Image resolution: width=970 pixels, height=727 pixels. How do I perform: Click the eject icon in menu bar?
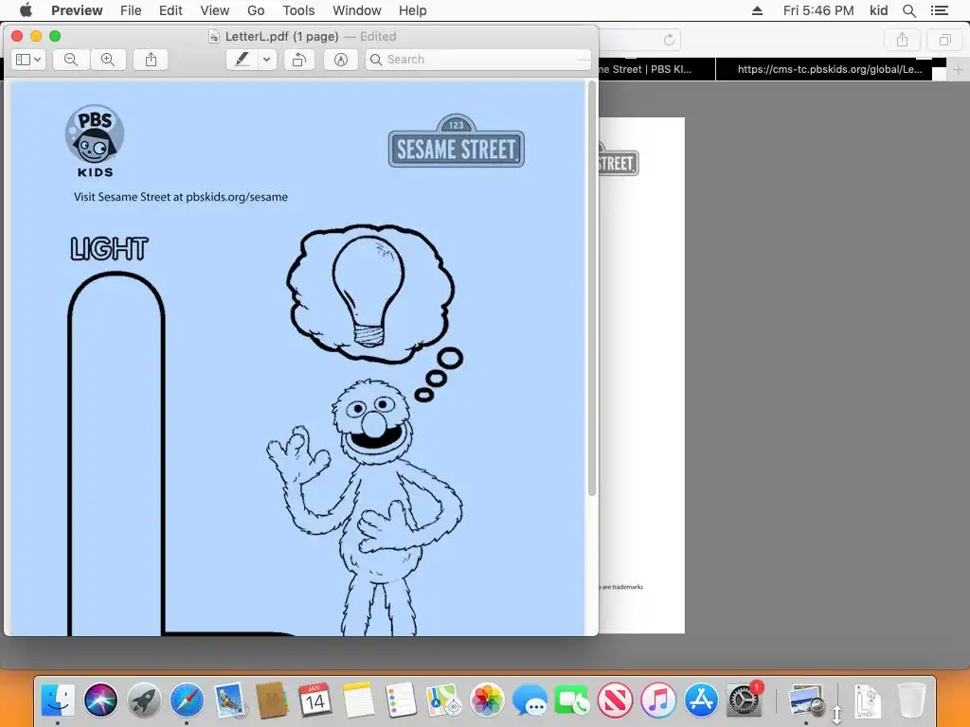point(757,10)
